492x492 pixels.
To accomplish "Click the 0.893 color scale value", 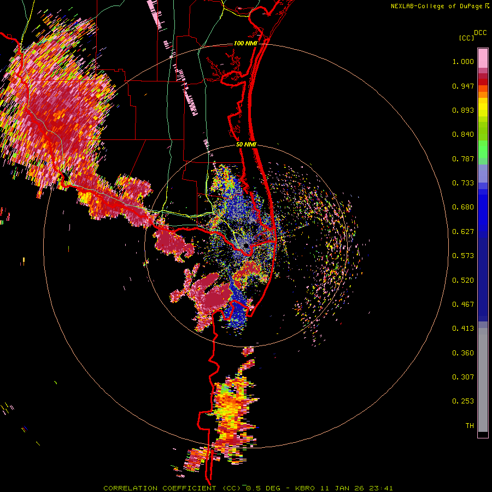I will [x=463, y=110].
